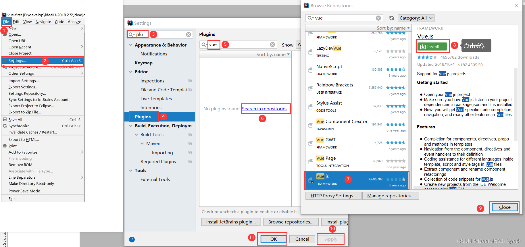Click the project icon next to Maven

190,143
